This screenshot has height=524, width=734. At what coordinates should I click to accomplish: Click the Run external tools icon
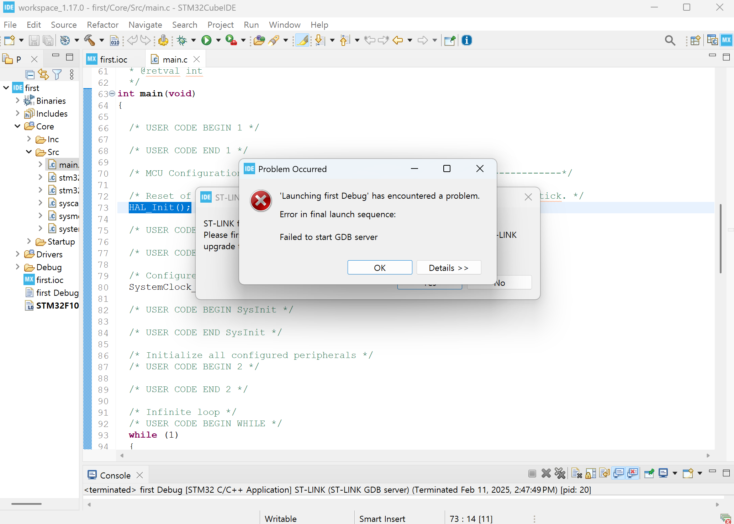click(x=231, y=40)
